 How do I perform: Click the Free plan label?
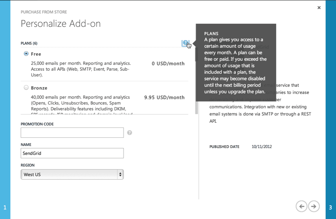(x=36, y=54)
